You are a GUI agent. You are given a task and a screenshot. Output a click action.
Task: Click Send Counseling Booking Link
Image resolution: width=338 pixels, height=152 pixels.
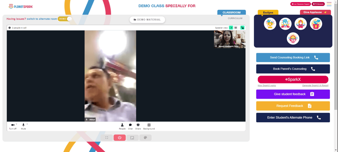293,58
